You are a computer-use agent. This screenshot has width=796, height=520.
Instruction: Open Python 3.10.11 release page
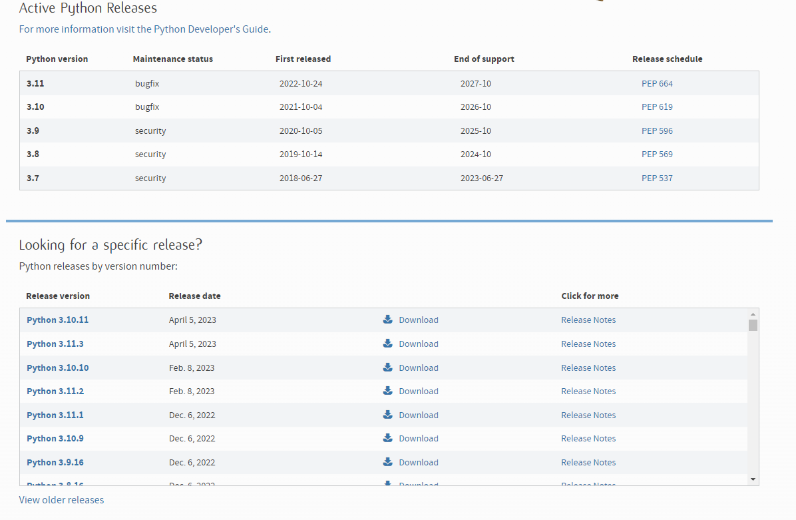click(x=57, y=320)
